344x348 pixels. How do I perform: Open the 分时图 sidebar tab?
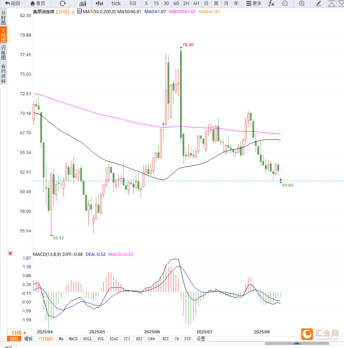pos(3,17)
